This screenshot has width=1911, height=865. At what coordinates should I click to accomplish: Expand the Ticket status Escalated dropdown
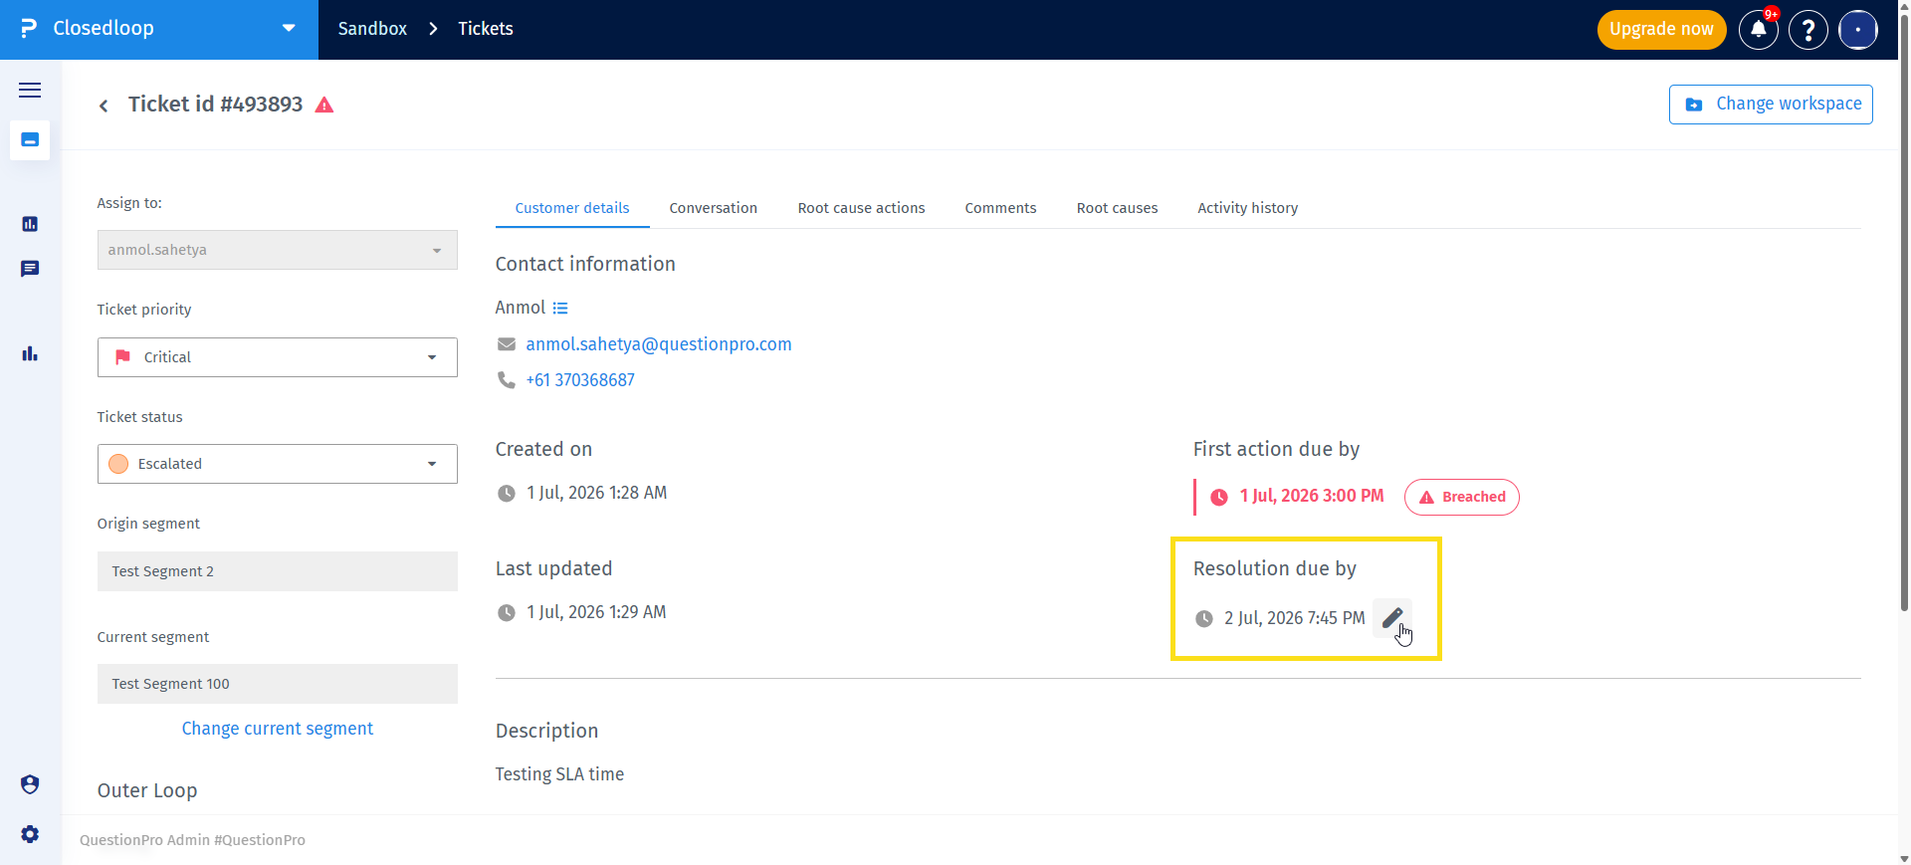[278, 464]
